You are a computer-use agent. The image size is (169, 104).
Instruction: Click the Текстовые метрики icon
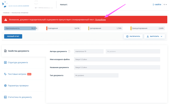[x=5, y=74]
